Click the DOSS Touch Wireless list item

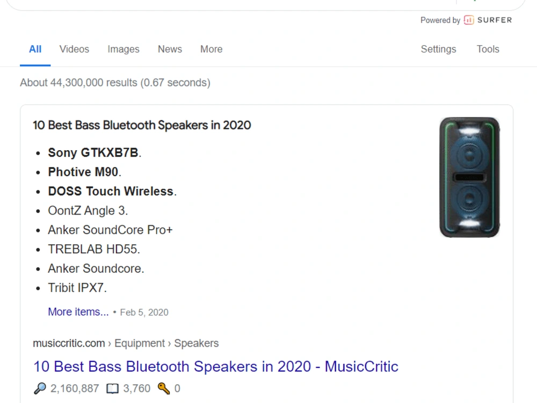point(112,191)
